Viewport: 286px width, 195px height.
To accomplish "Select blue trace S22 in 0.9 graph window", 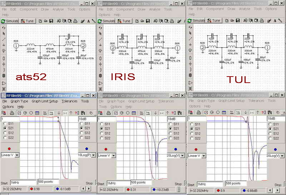I will 270,138.
